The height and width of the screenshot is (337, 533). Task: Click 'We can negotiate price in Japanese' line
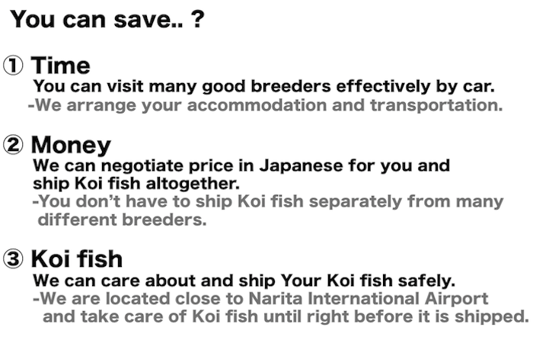point(241,166)
